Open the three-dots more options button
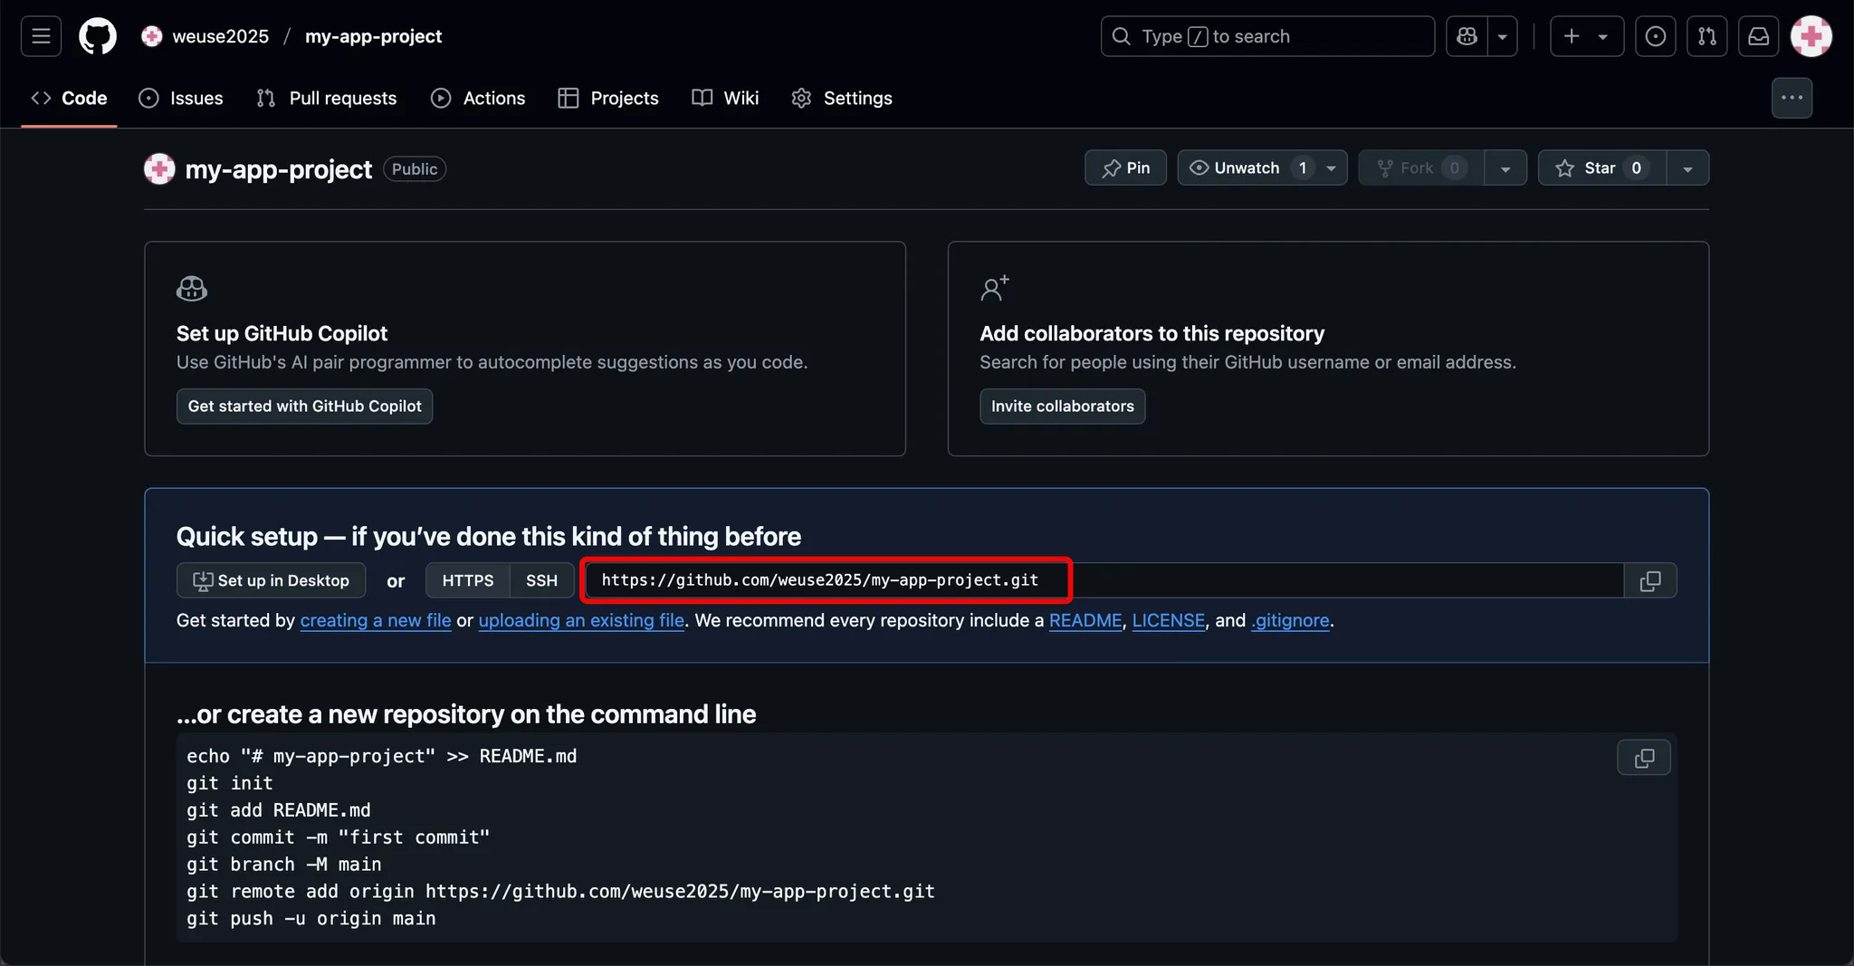Viewport: 1854px width, 966px height. click(x=1792, y=98)
